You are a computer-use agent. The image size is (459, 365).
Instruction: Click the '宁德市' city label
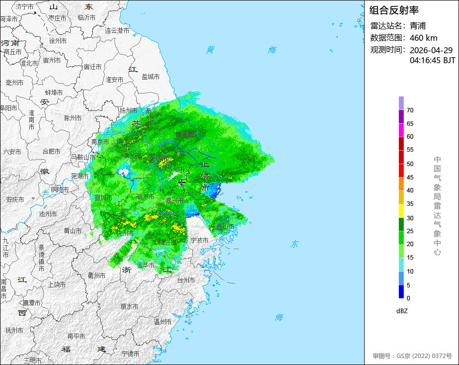coord(130,354)
